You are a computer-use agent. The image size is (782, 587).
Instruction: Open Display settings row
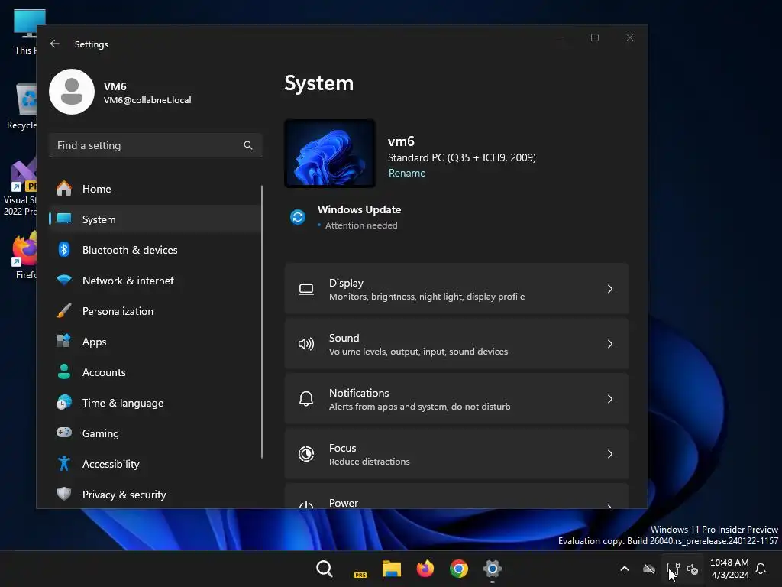point(457,289)
